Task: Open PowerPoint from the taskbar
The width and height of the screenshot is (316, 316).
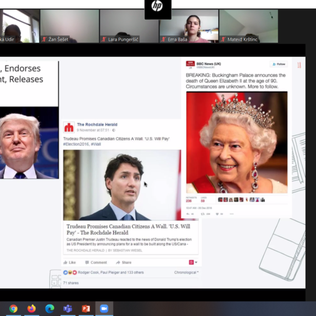Action: coord(86,308)
